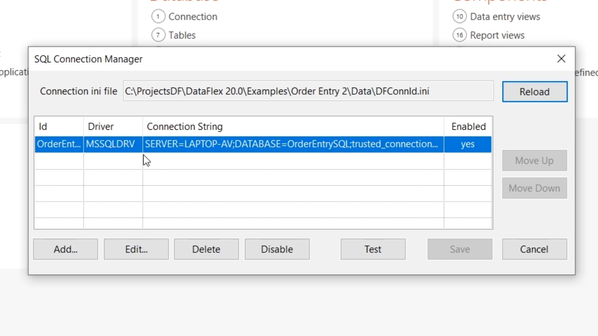Screen dimensions: 598x336
Task: Click the Connection ini file path field
Action: click(308, 91)
